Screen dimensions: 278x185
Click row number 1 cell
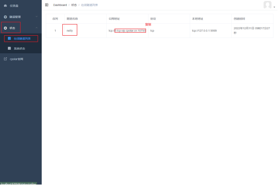tap(55, 31)
